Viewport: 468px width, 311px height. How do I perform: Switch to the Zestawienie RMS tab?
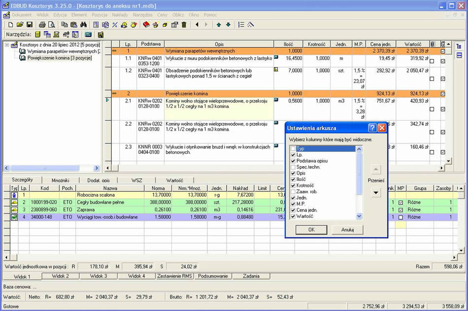(x=174, y=276)
